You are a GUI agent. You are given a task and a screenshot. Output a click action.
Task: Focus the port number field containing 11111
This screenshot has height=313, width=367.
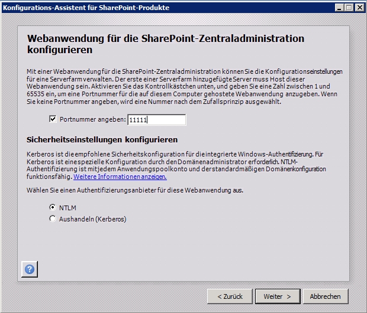point(157,120)
